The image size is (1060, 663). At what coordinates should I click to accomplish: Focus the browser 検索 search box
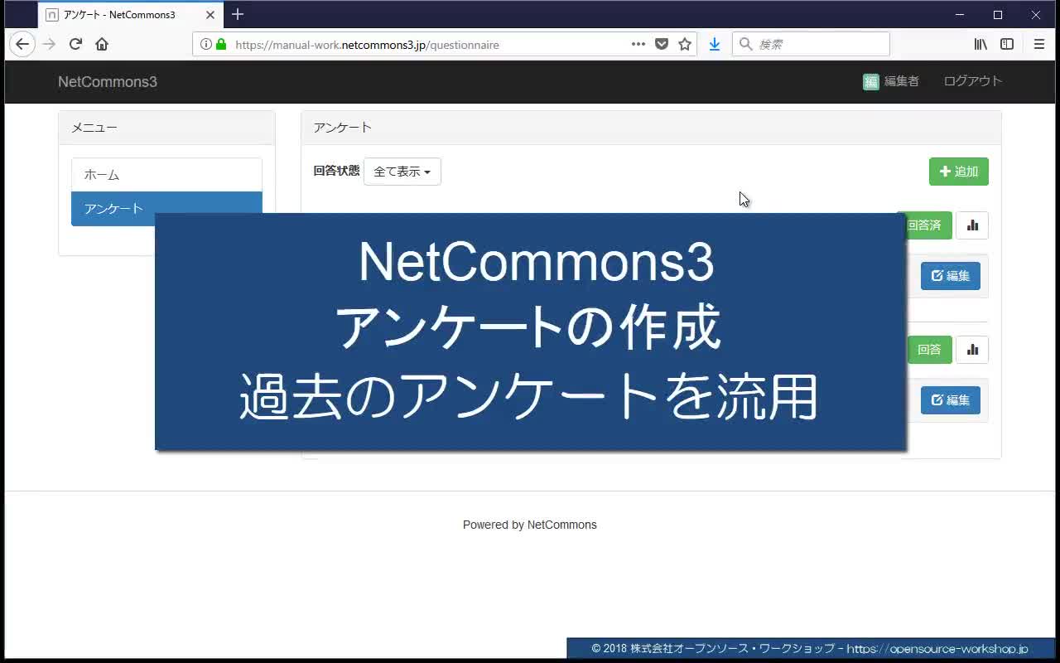811,45
